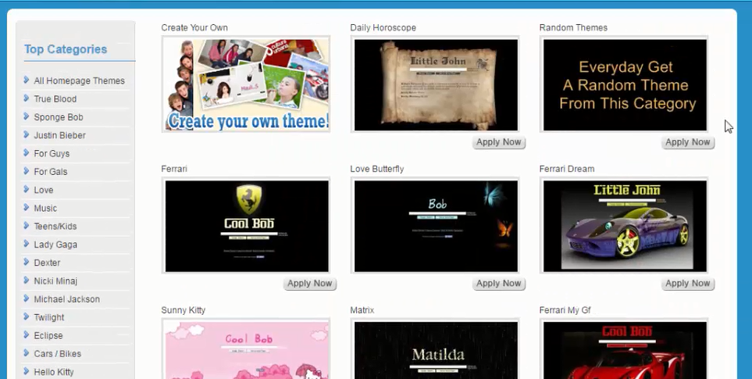The height and width of the screenshot is (379, 752).
Task: Click the Love Butterfly title
Action: tap(377, 169)
